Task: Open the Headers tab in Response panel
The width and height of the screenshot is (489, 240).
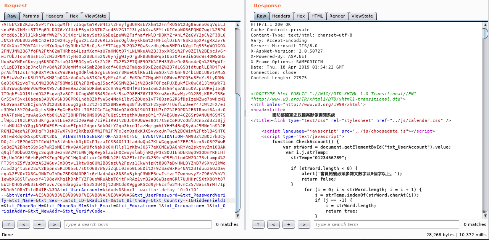Action: click(281, 16)
